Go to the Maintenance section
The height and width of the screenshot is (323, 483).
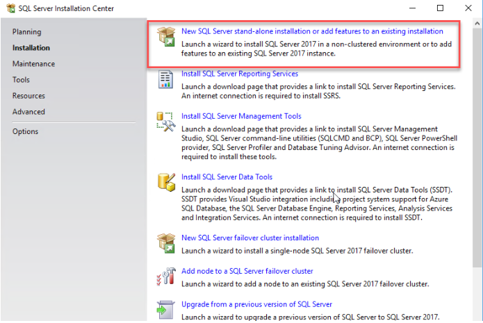[x=33, y=64]
